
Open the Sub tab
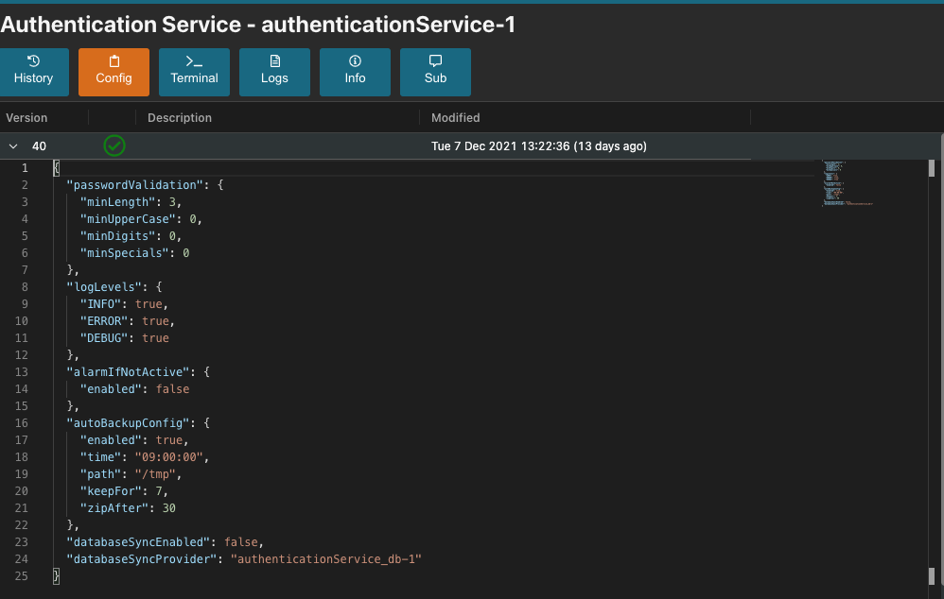pos(435,72)
